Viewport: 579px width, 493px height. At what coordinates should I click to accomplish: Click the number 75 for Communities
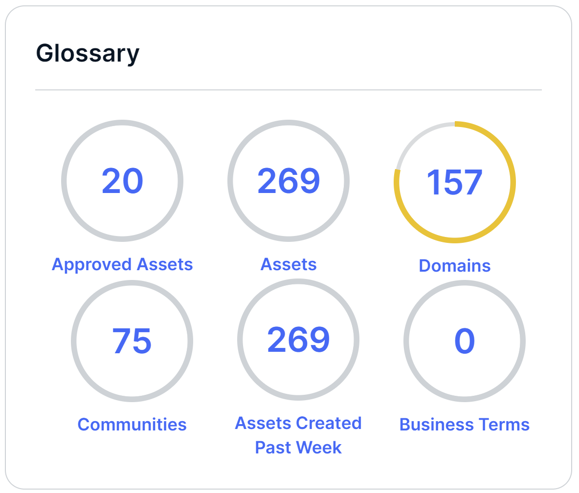(132, 341)
